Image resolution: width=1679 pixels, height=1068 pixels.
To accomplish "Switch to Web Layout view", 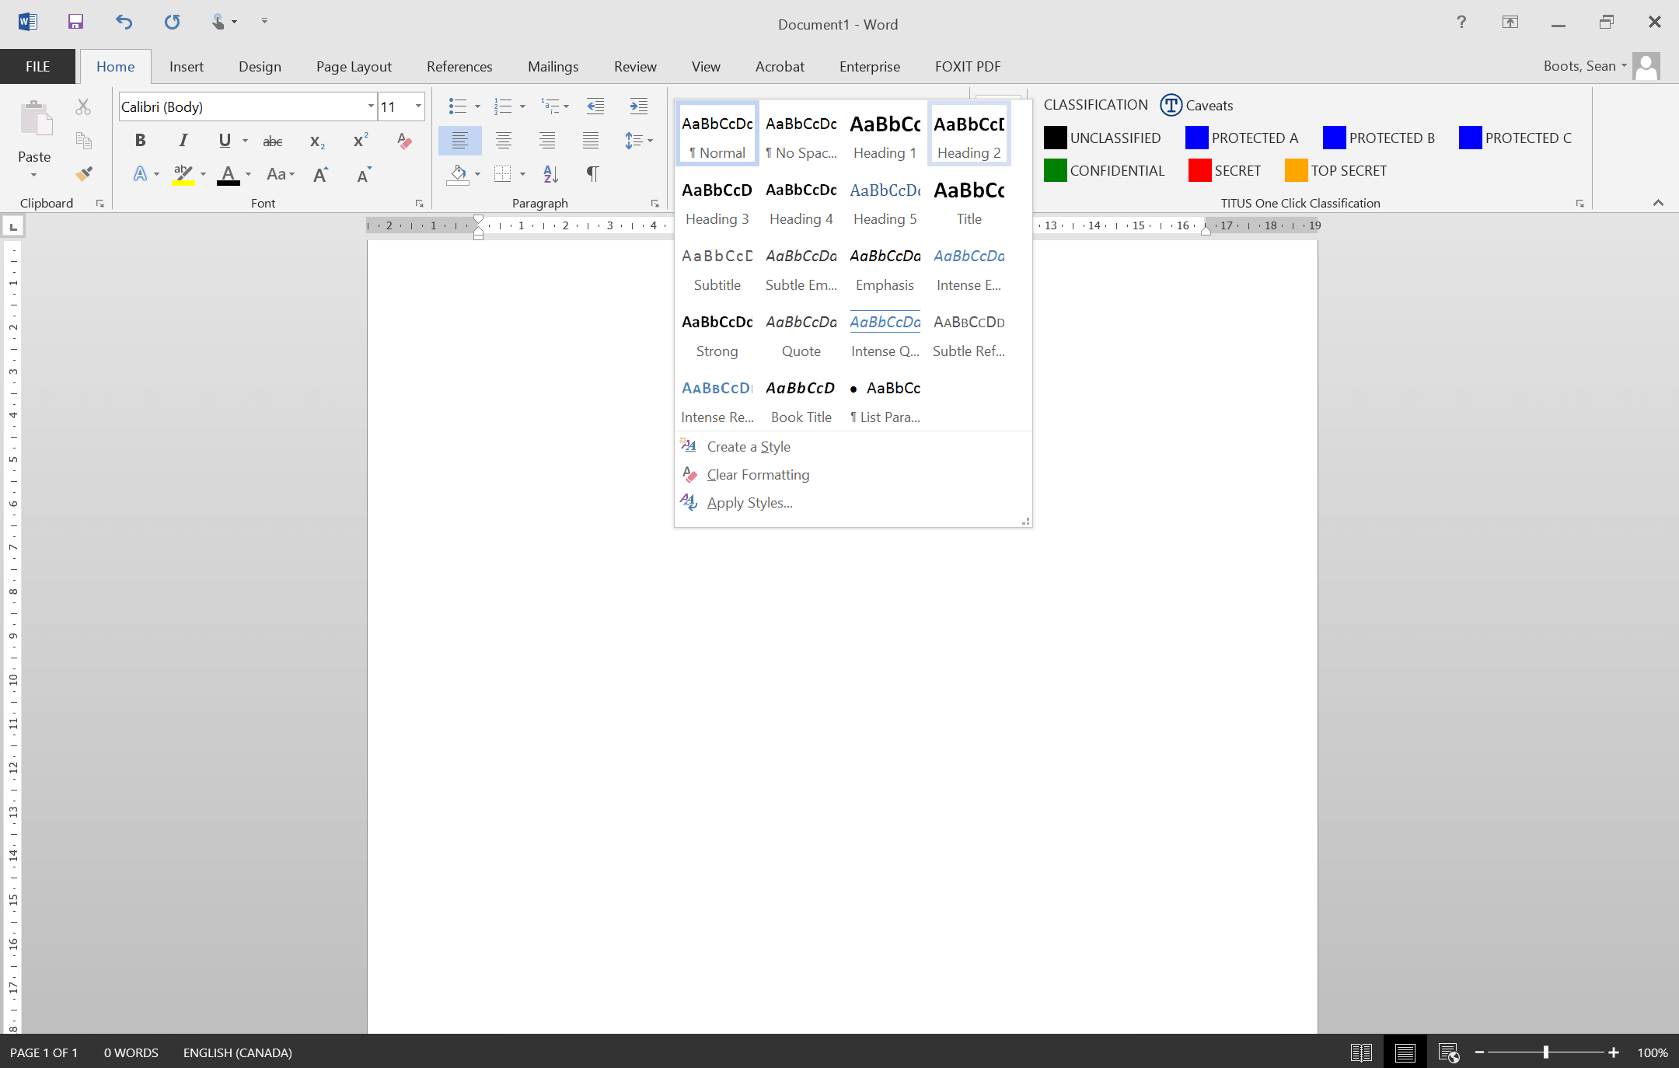I will 1448,1052.
